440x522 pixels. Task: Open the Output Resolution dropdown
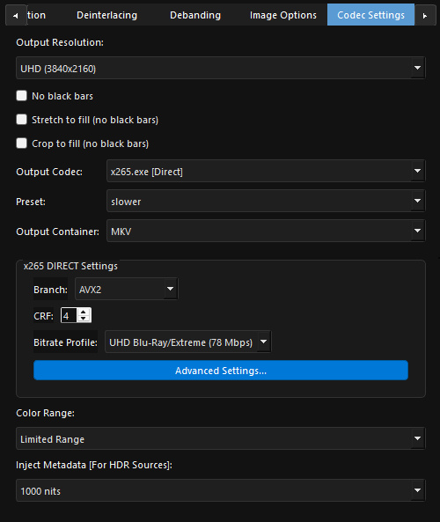[x=220, y=68]
